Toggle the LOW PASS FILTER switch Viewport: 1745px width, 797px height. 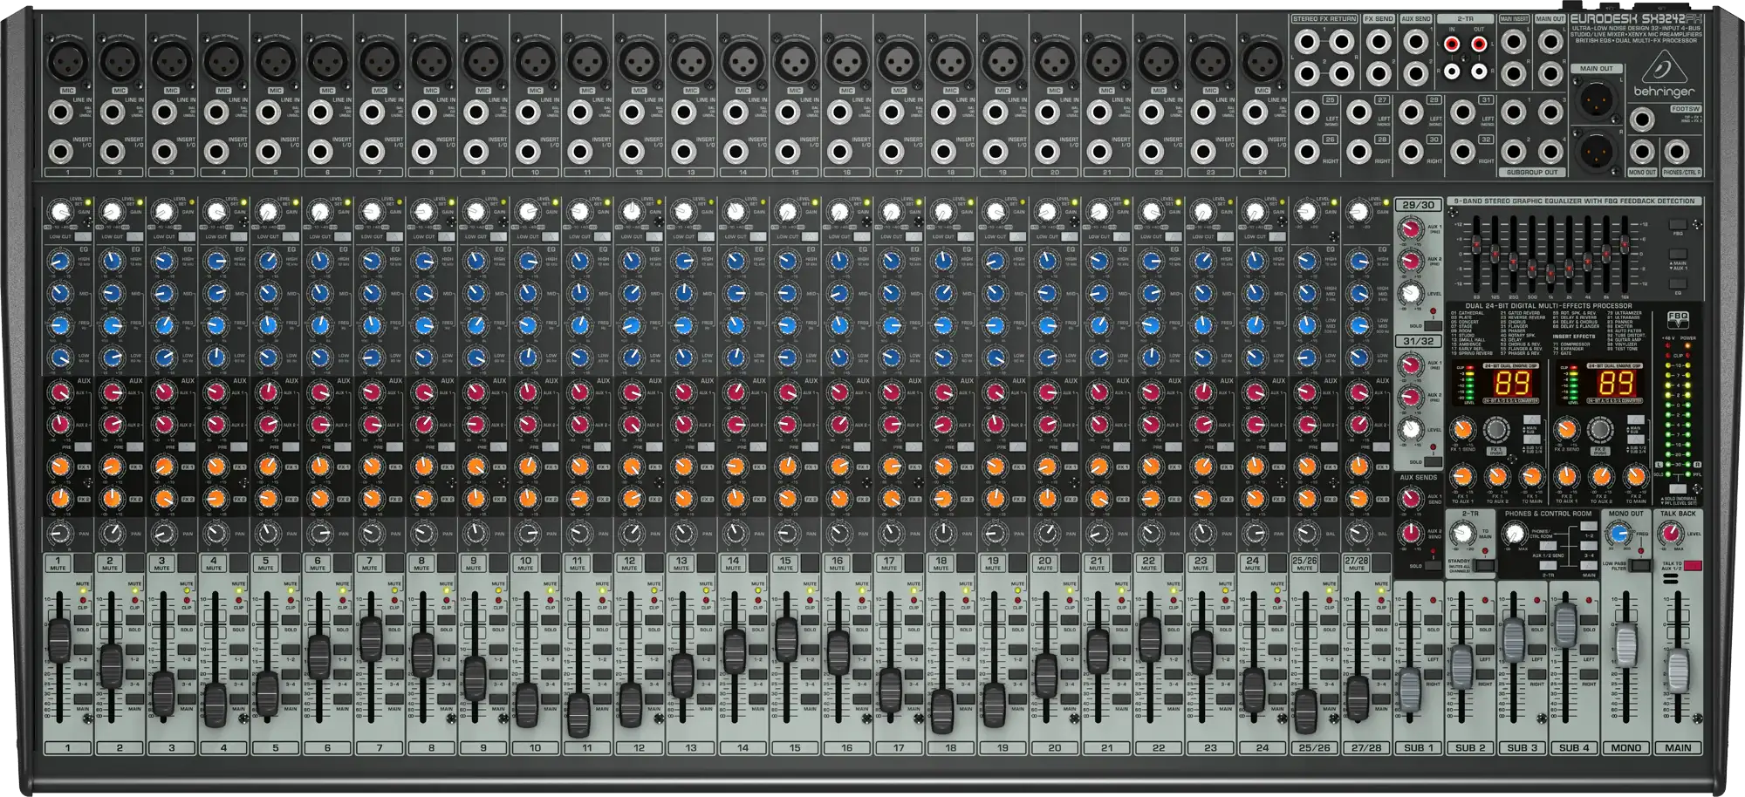click(x=1640, y=566)
